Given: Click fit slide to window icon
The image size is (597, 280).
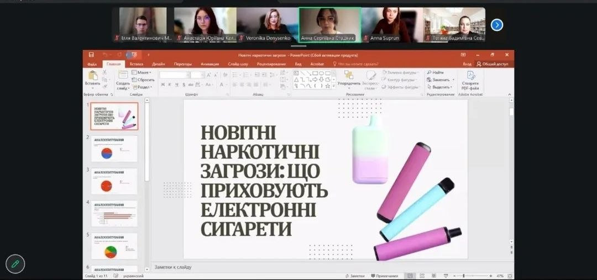Looking at the screenshot, I should [509, 276].
